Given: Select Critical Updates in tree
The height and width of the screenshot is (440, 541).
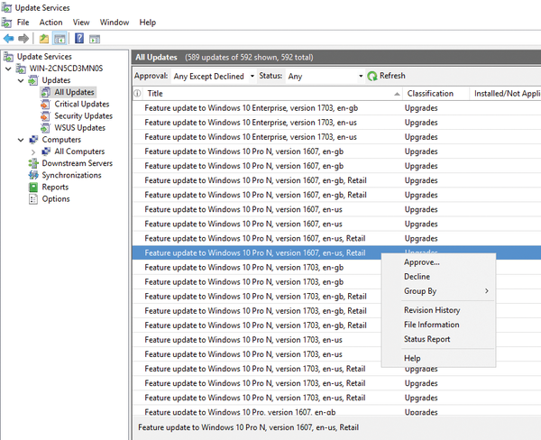Looking at the screenshot, I should [82, 104].
